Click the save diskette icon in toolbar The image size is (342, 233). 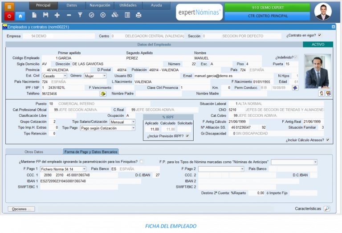tap(45, 15)
